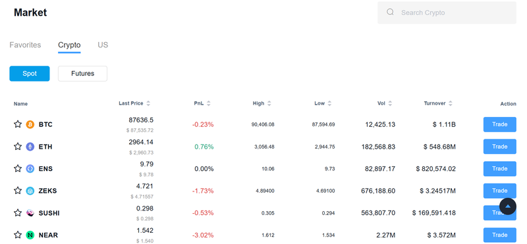Viewport: 527px width, 244px height.
Task: Sort by Turnover column arrows
Action: (451, 103)
